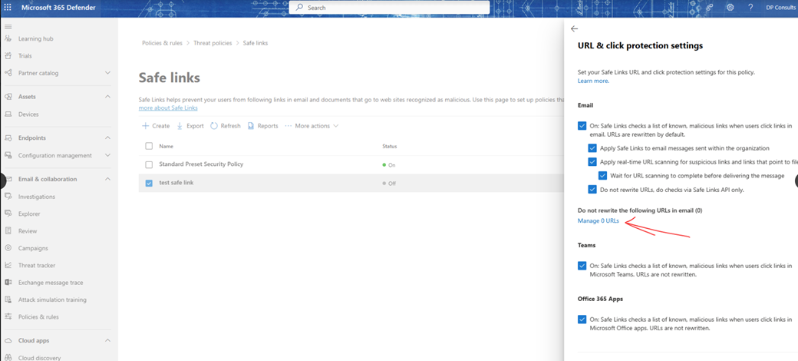Viewport: 798px width, 361px height.
Task: Click the Trials sidebar icon
Action: [8, 56]
